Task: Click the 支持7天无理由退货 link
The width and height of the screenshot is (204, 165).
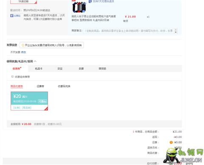Action: [103, 1]
